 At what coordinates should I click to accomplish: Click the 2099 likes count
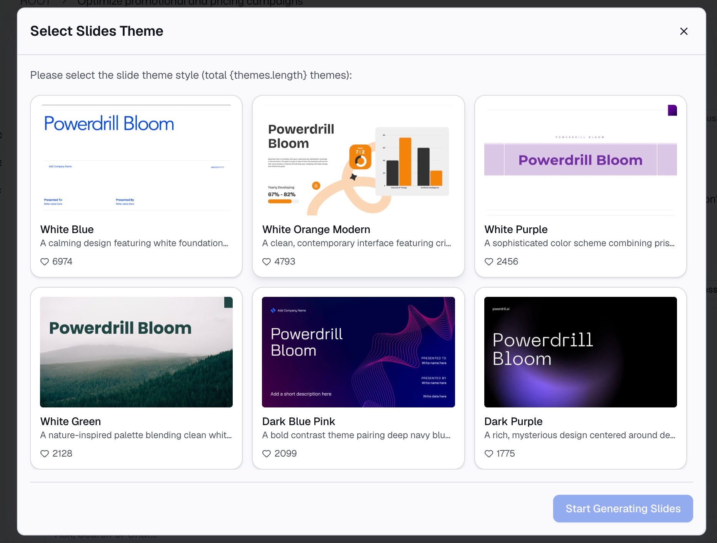[x=285, y=454]
